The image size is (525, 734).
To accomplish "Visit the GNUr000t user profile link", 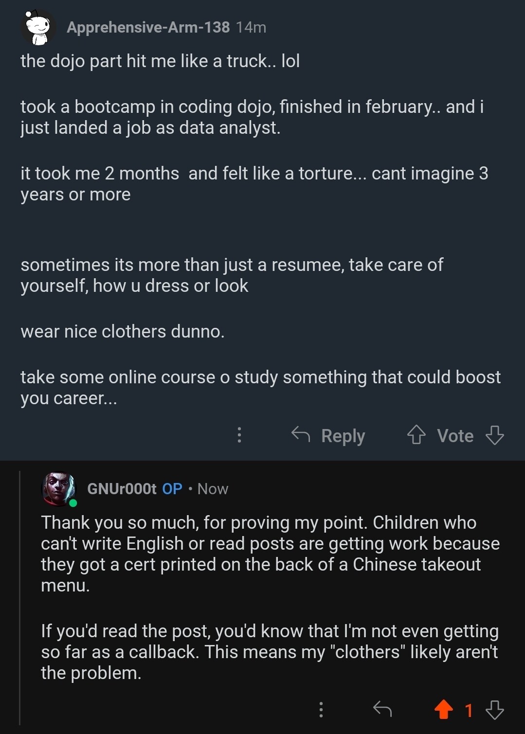I will coord(122,489).
